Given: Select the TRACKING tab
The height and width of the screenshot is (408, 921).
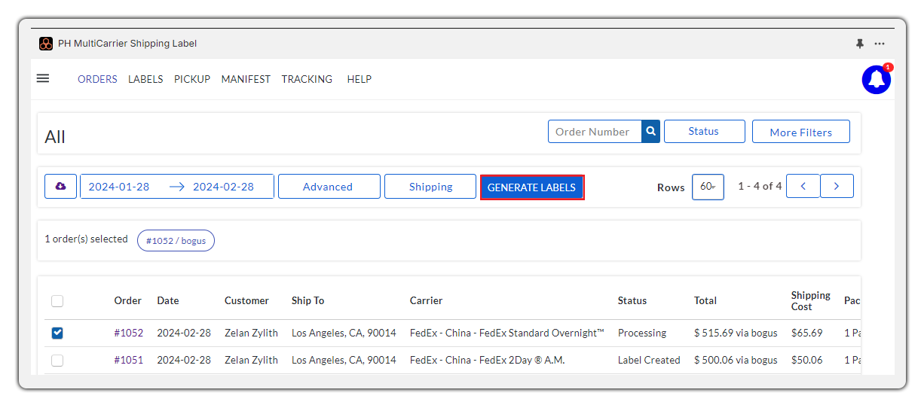Looking at the screenshot, I should tap(307, 79).
